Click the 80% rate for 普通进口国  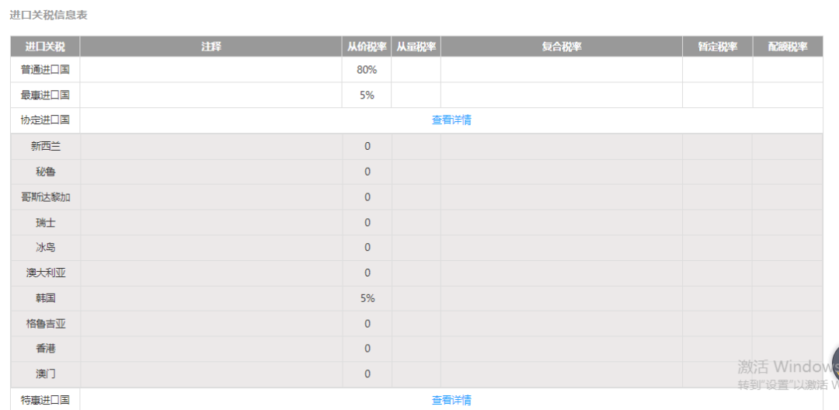367,69
